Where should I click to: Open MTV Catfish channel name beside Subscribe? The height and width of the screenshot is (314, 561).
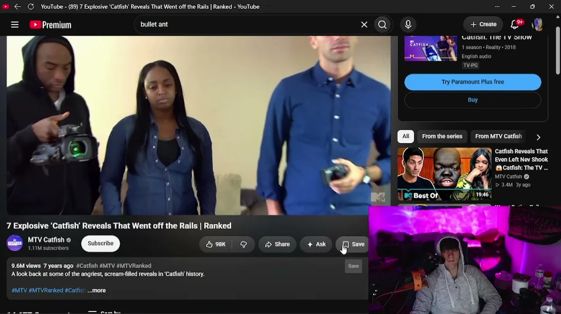tap(46, 240)
